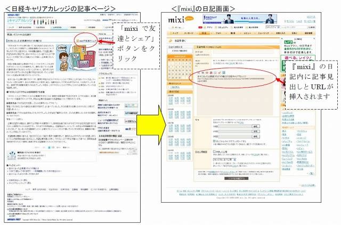
Task: Click the browse button for photo 1
Action: 256,127
